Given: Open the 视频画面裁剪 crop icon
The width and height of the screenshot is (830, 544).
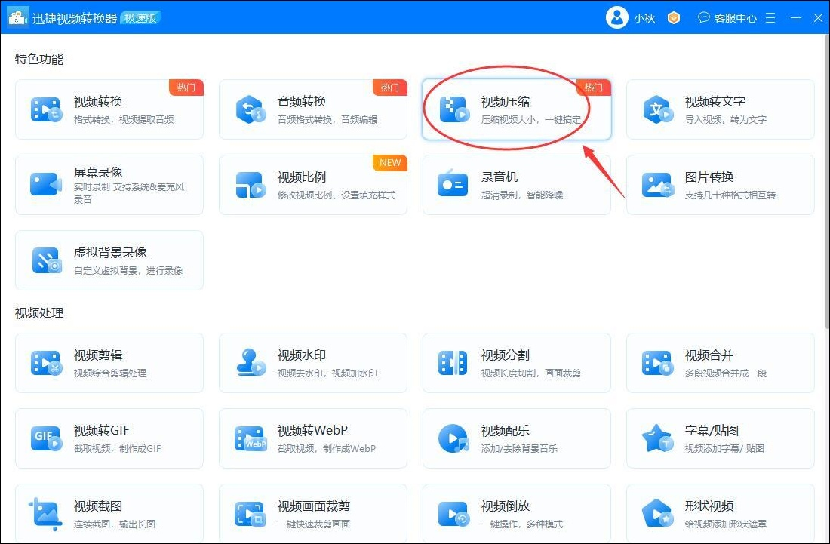Looking at the screenshot, I should click(250, 514).
